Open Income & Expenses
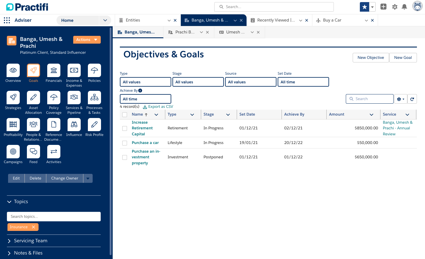Viewport: 425px width, 259px height. [x=74, y=70]
